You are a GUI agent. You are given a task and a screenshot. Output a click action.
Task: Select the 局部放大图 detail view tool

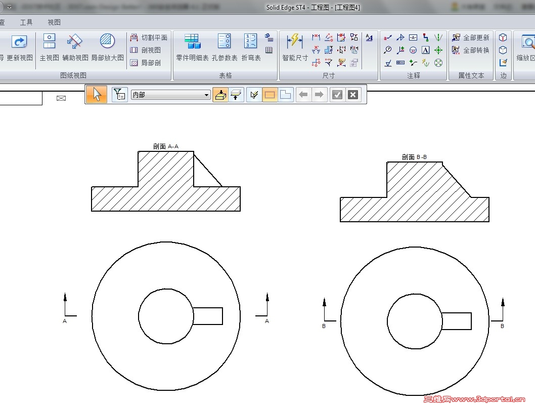coord(108,48)
